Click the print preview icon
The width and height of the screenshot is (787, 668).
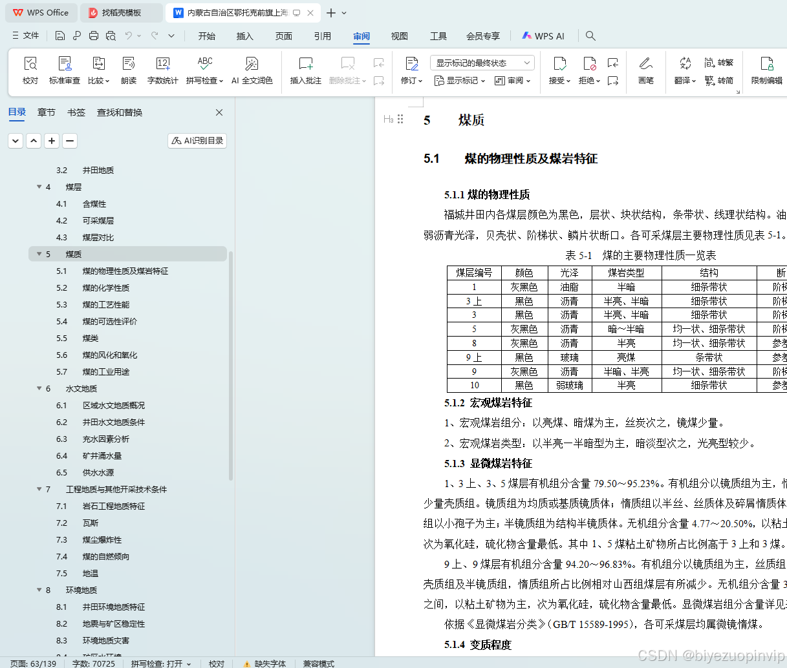tap(111, 36)
